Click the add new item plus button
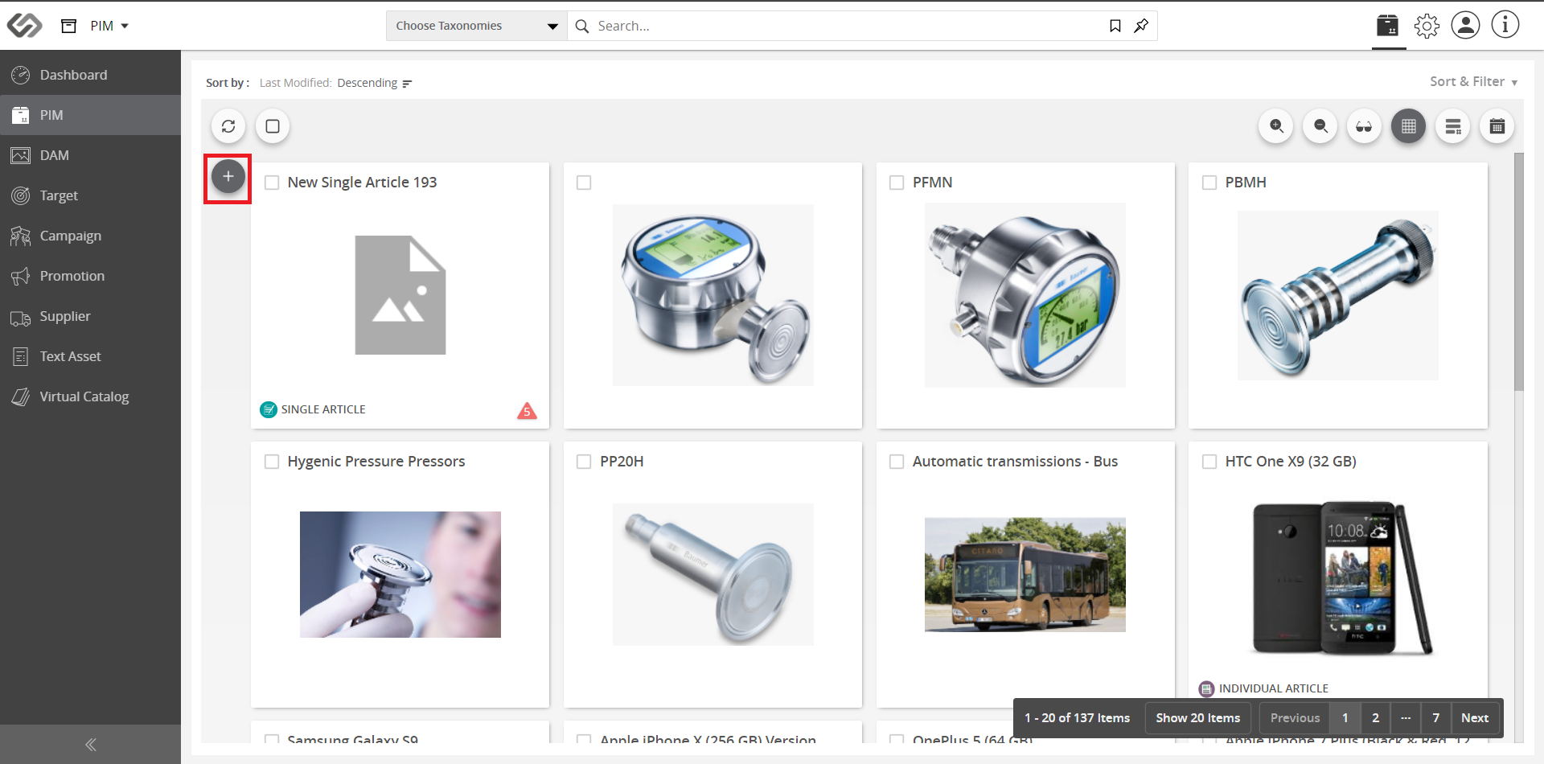1544x764 pixels. point(228,176)
